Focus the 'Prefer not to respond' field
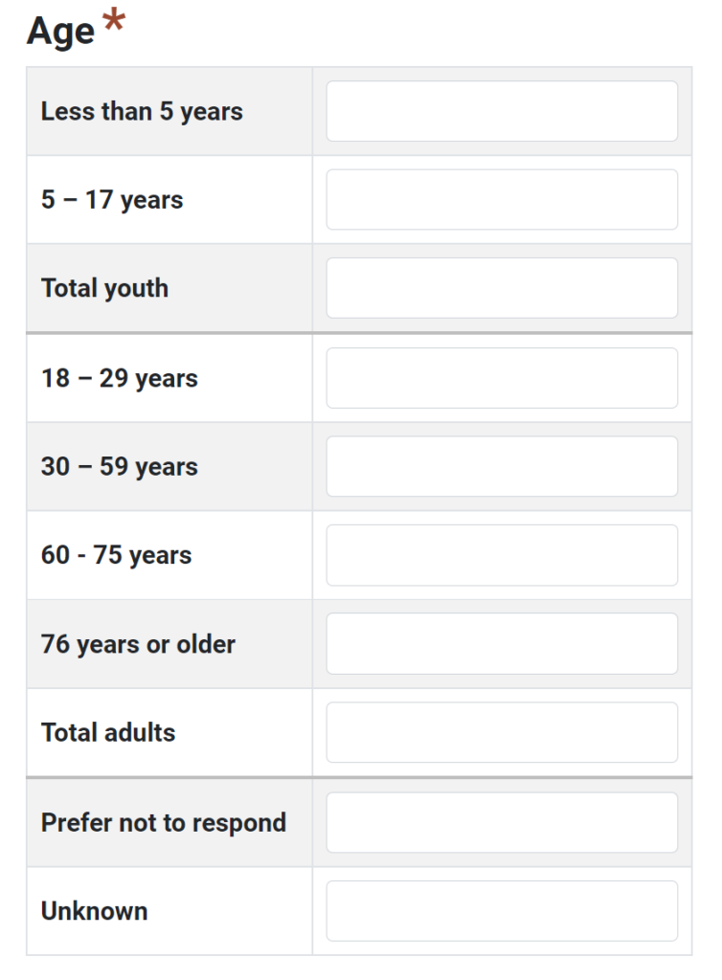The width and height of the screenshot is (722, 980). pyautogui.click(x=502, y=823)
